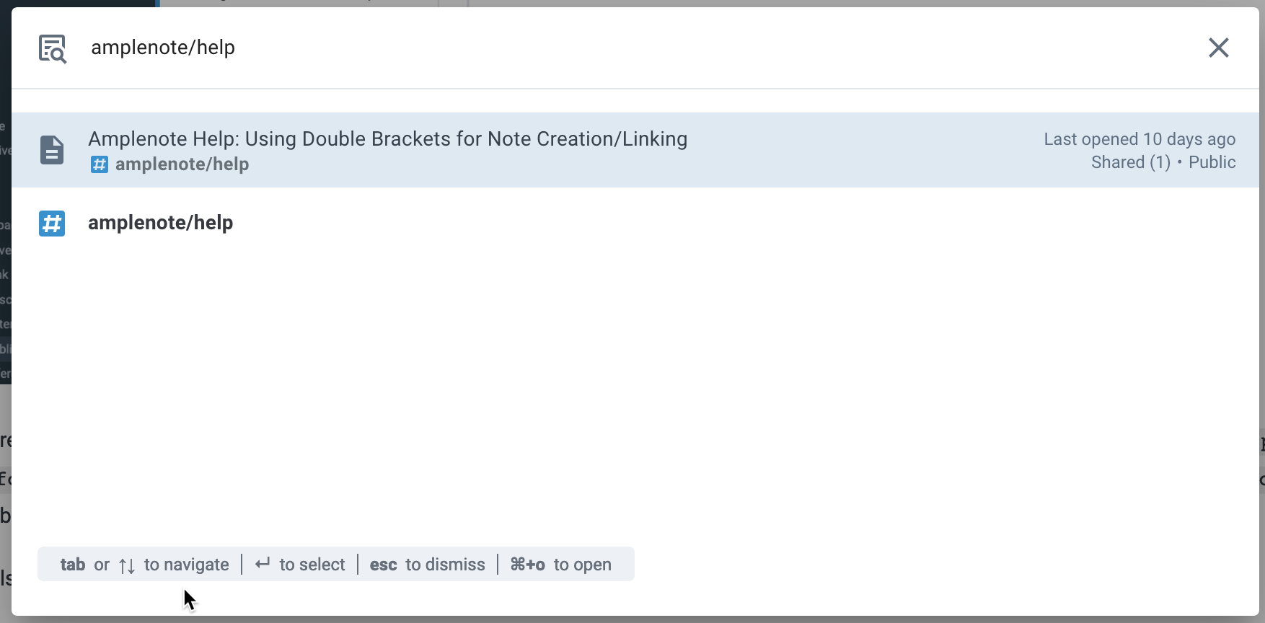This screenshot has width=1265, height=623.
Task: Click the quick open search icon
Action: pos(53,48)
